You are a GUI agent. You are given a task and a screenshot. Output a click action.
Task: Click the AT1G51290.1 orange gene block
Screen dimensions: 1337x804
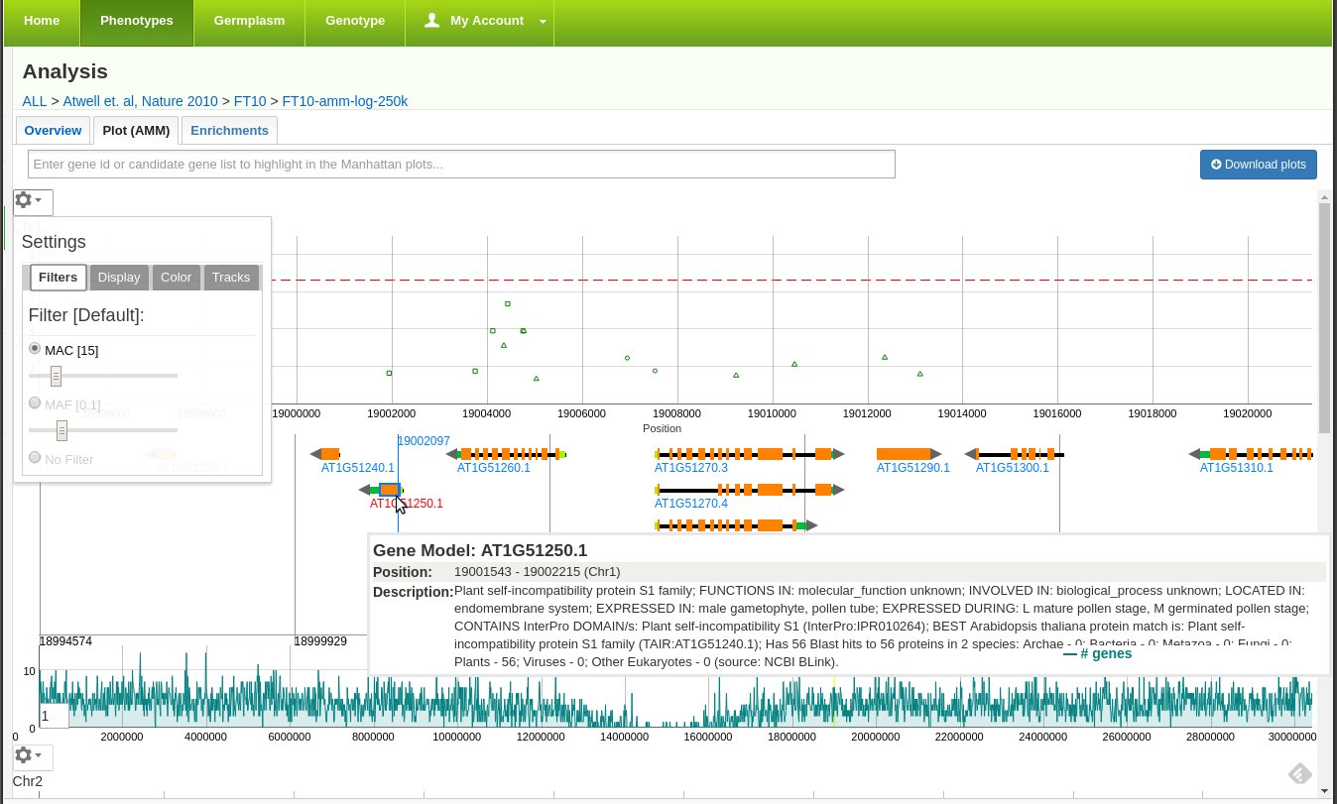pos(904,454)
